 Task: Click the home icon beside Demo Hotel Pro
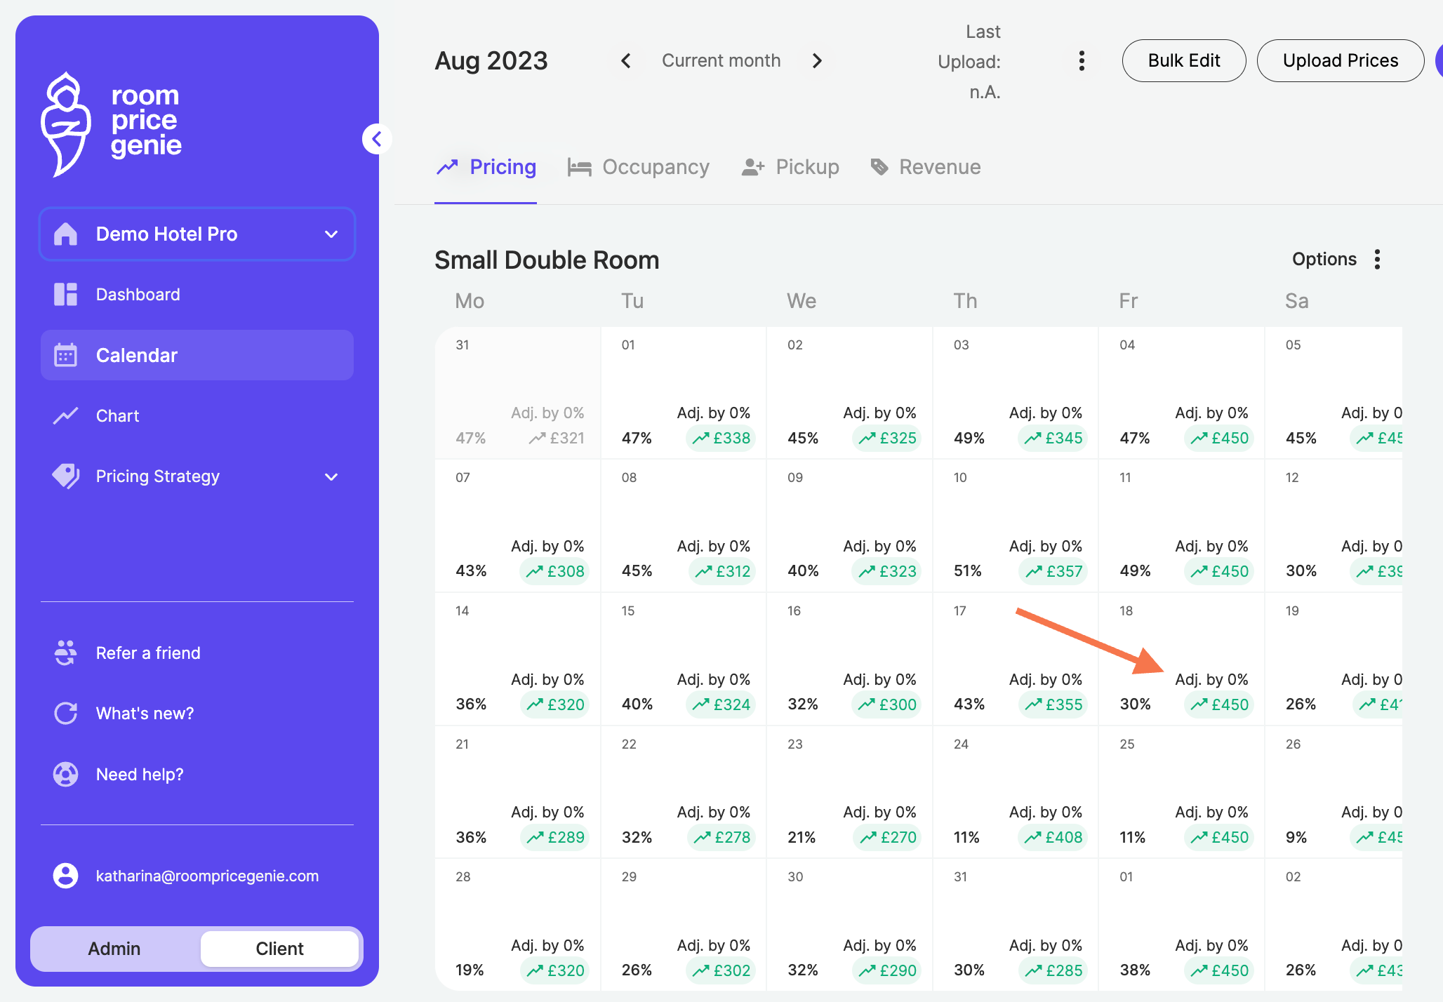click(x=65, y=234)
